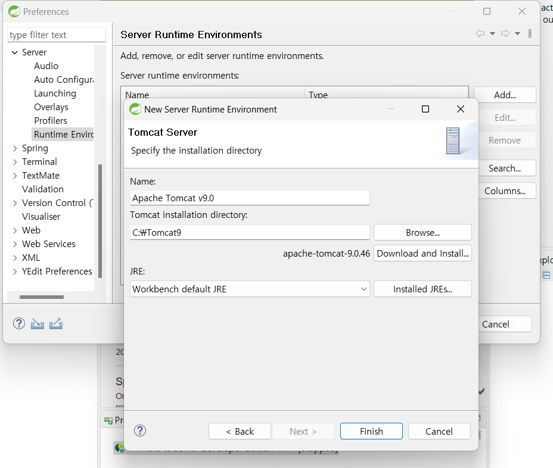
Task: Click Browse for the Tomcat directory
Action: pos(422,233)
